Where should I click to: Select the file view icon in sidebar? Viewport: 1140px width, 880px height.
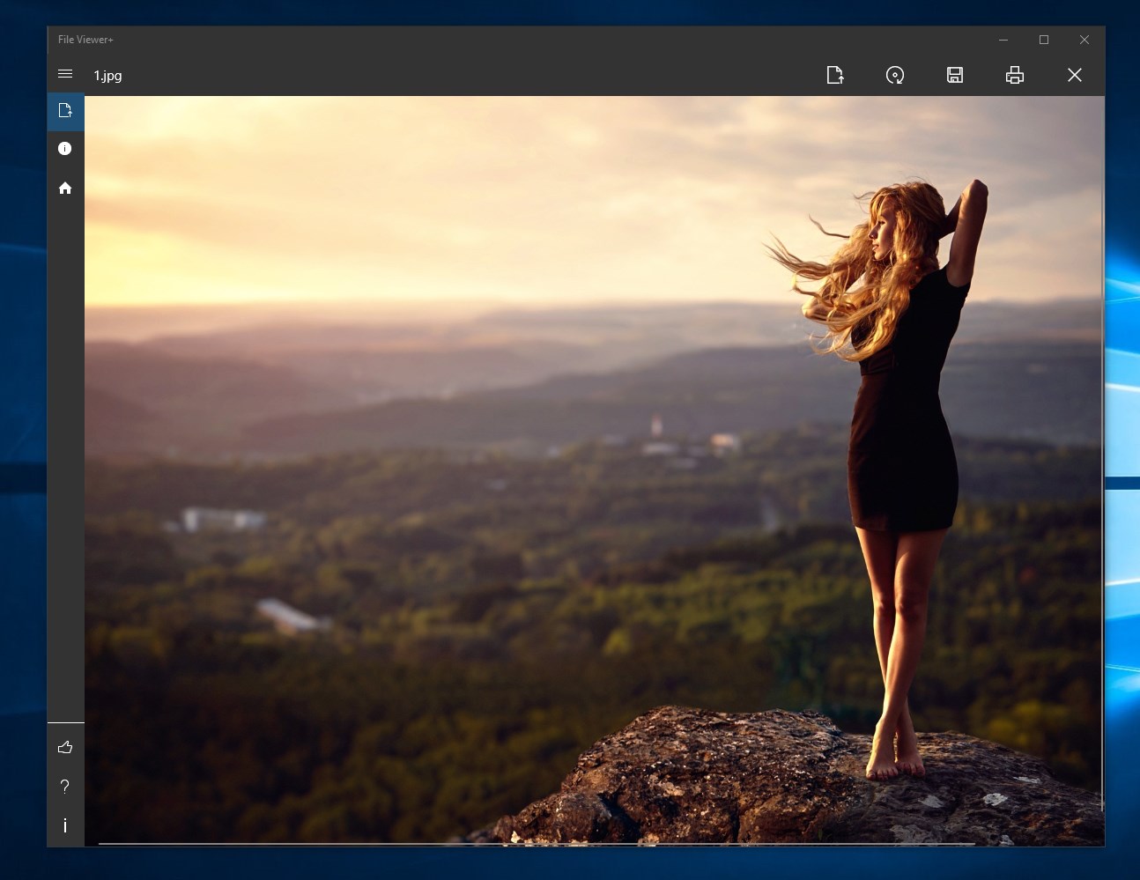(65, 111)
